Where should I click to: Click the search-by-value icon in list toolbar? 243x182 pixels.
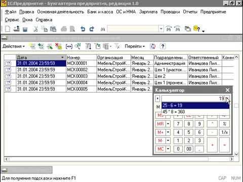click(x=78, y=46)
